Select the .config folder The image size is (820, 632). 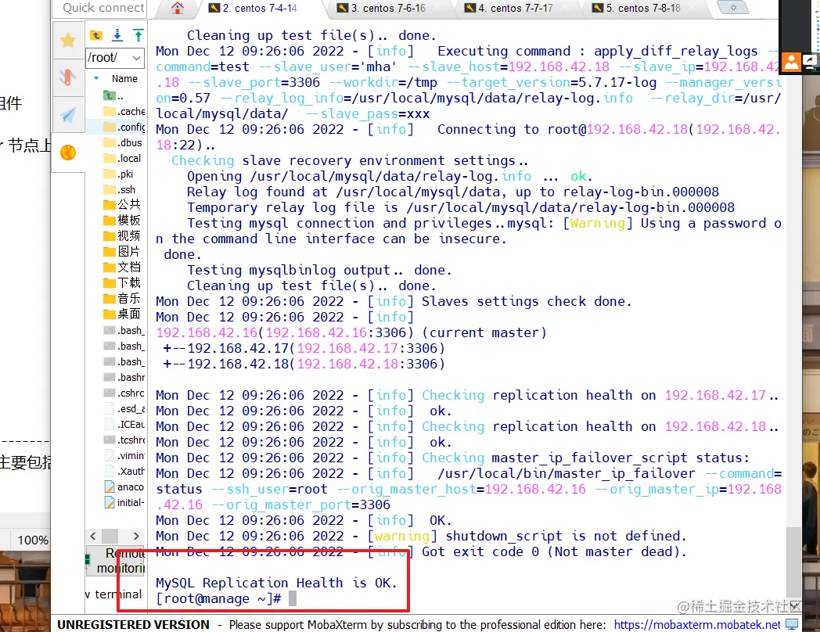point(124,127)
